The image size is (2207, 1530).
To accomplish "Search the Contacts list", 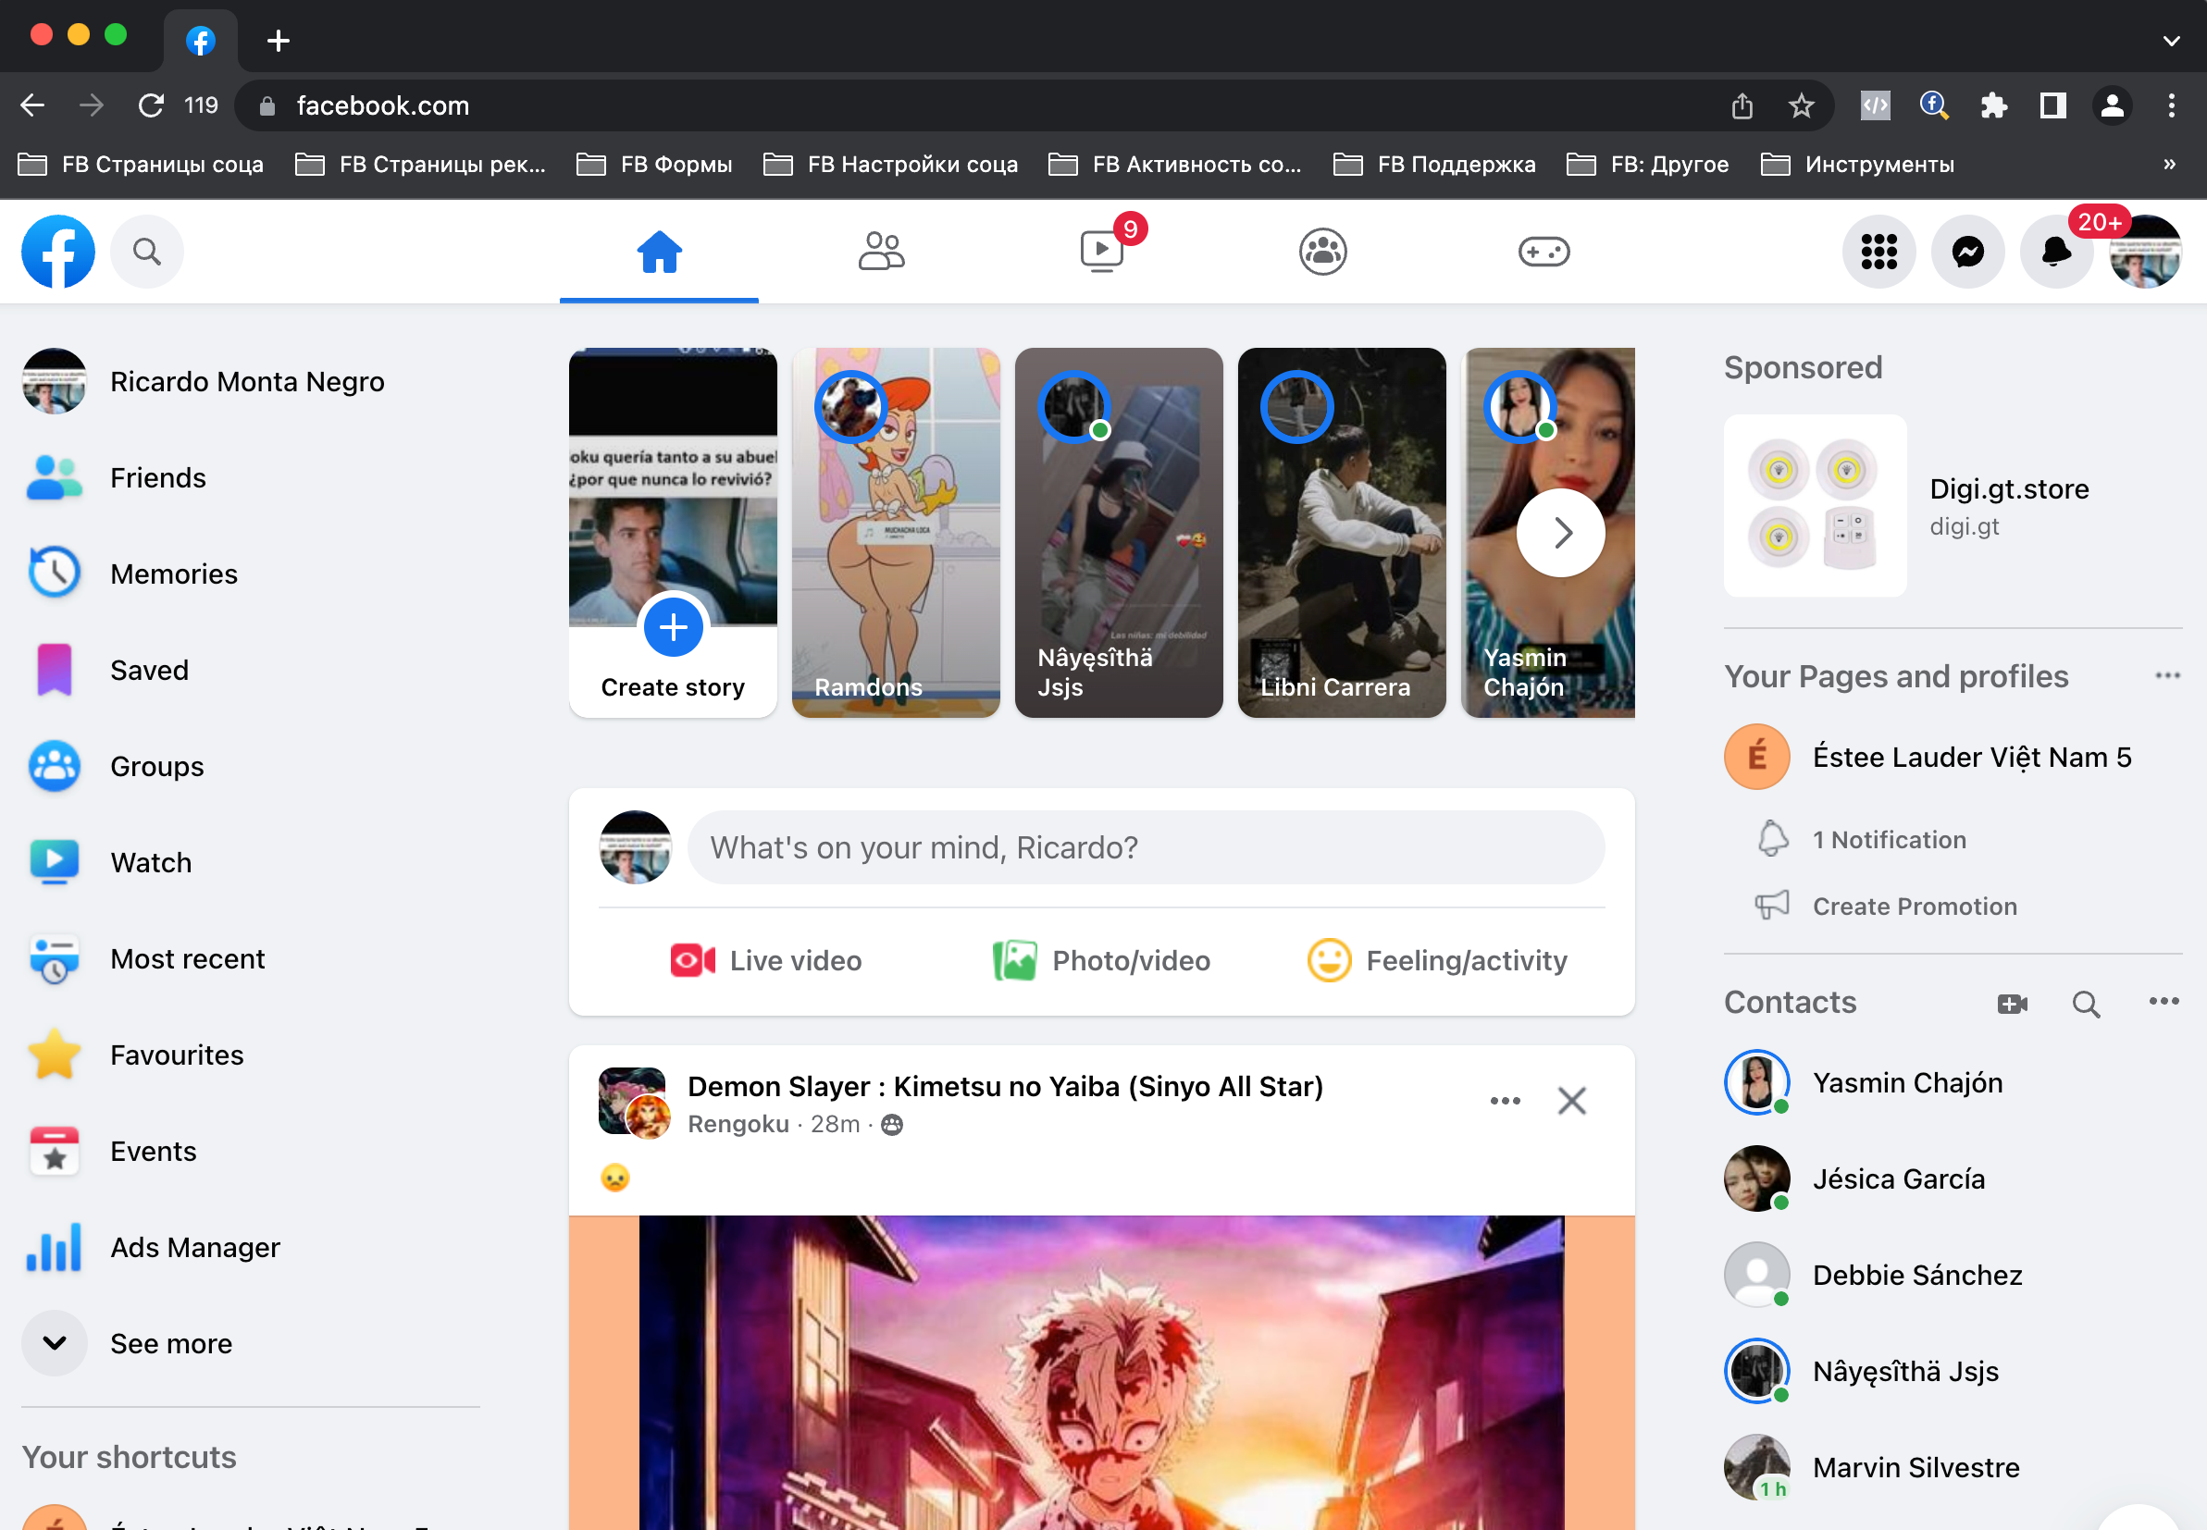I will click(x=2086, y=1004).
